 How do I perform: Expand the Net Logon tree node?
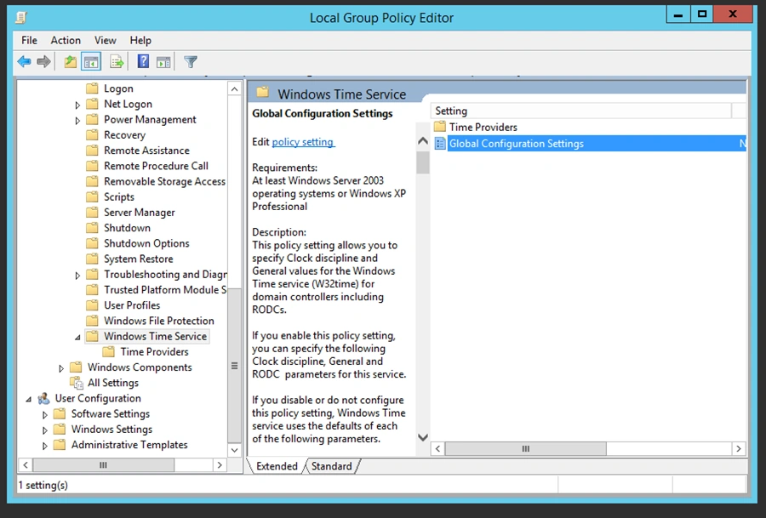[x=77, y=105]
